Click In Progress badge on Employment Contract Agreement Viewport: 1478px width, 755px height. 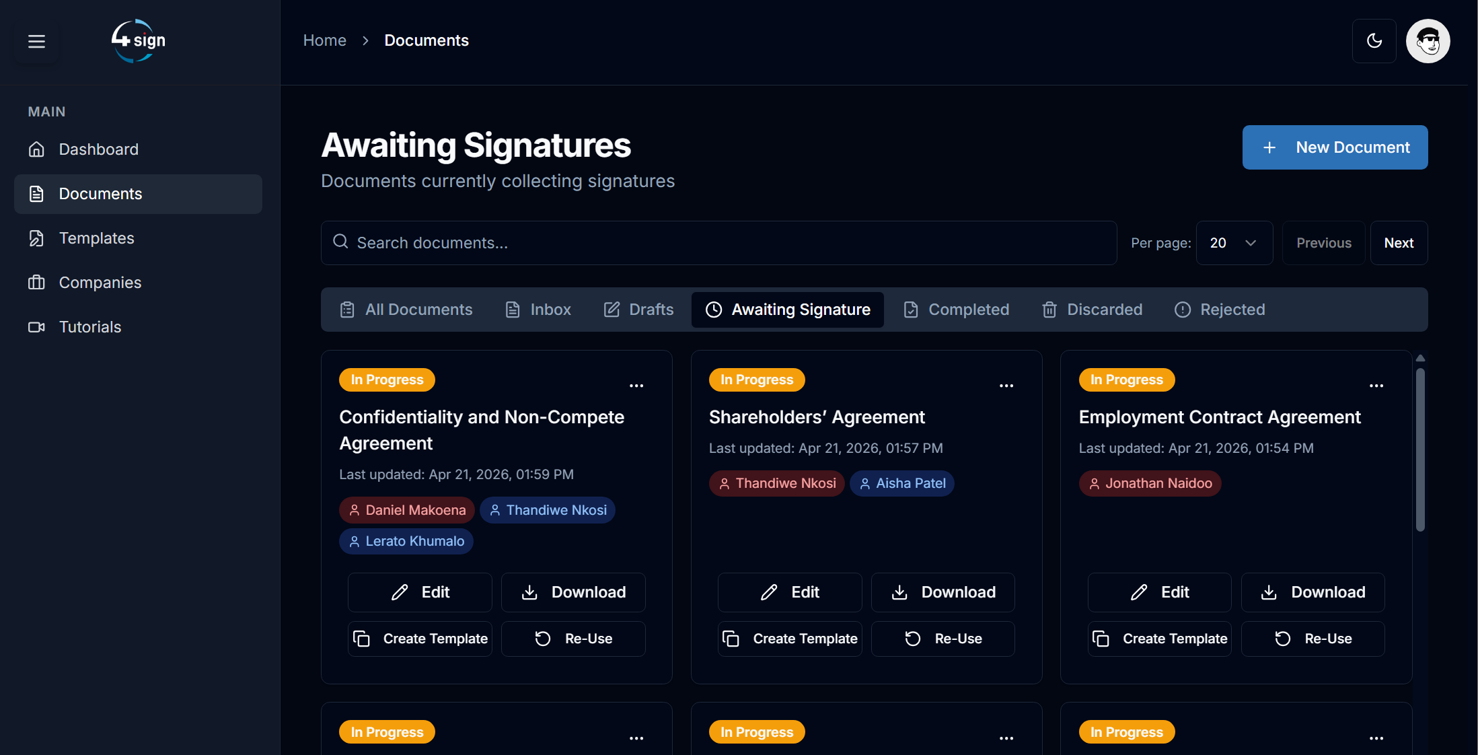[1127, 380]
